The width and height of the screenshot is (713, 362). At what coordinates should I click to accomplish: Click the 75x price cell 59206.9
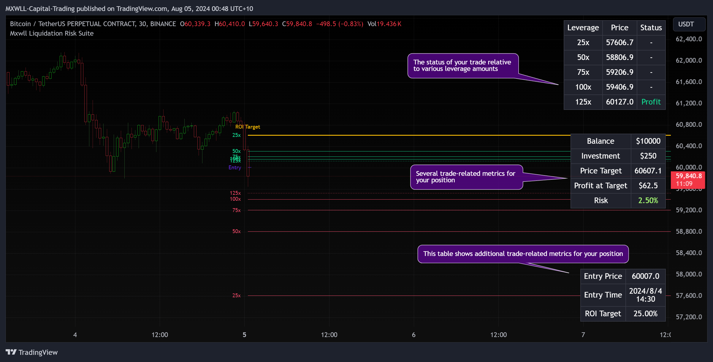(x=619, y=72)
